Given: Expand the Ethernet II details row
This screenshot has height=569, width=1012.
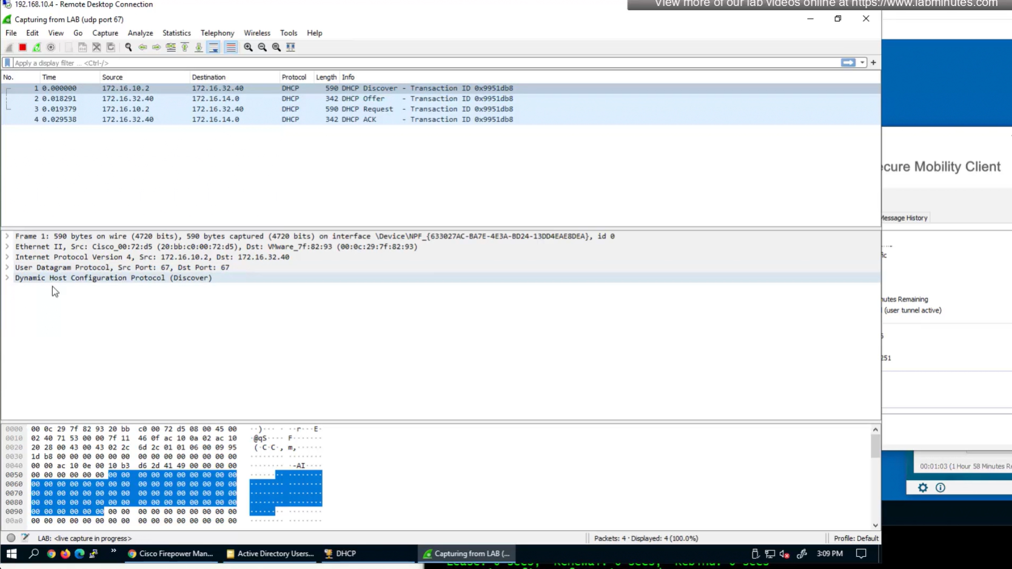Looking at the screenshot, I should 7,247.
